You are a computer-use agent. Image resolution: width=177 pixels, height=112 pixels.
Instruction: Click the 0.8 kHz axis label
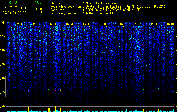coord(3,78)
